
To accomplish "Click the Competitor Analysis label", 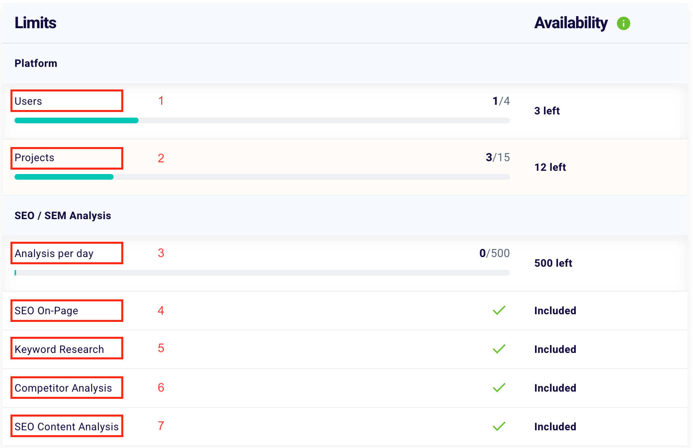I will [63, 388].
